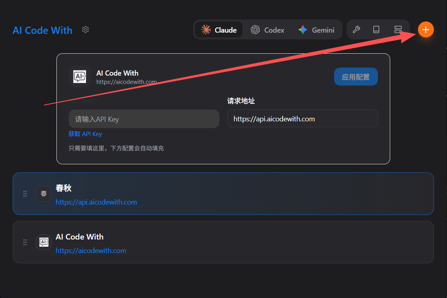Click drag handle for AI Code With provider
Screen dimensions: 447x298
[25, 242]
